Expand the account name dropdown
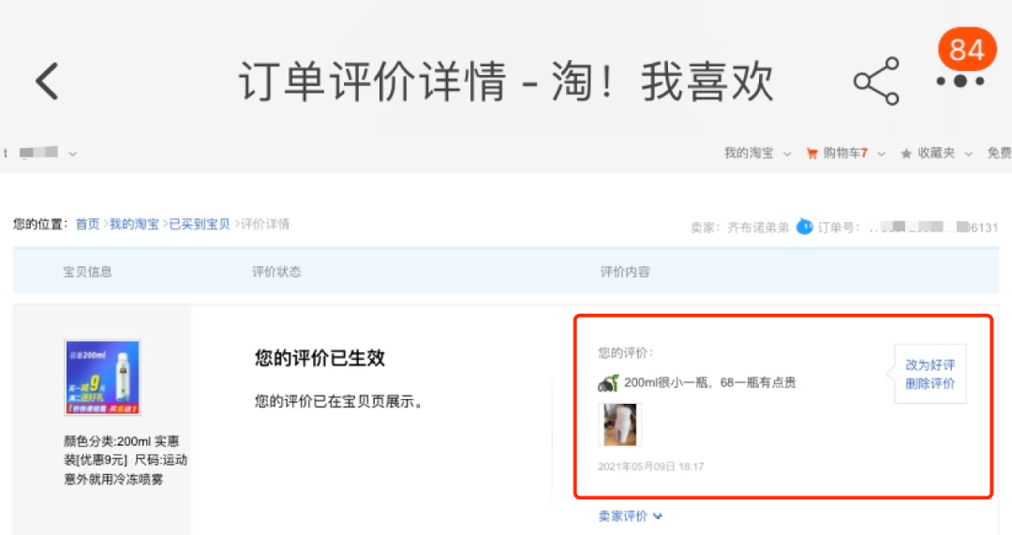The height and width of the screenshot is (535, 1012). tap(73, 154)
